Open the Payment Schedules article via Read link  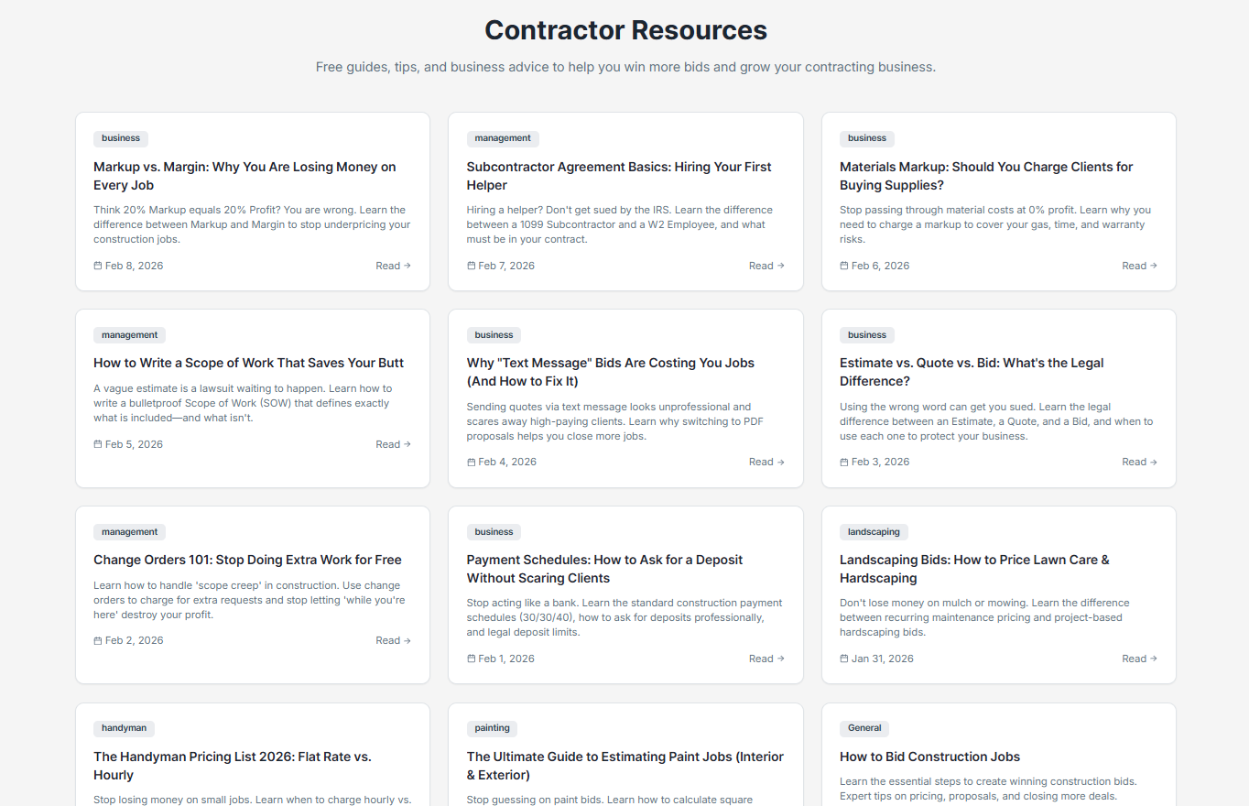pyautogui.click(x=766, y=659)
